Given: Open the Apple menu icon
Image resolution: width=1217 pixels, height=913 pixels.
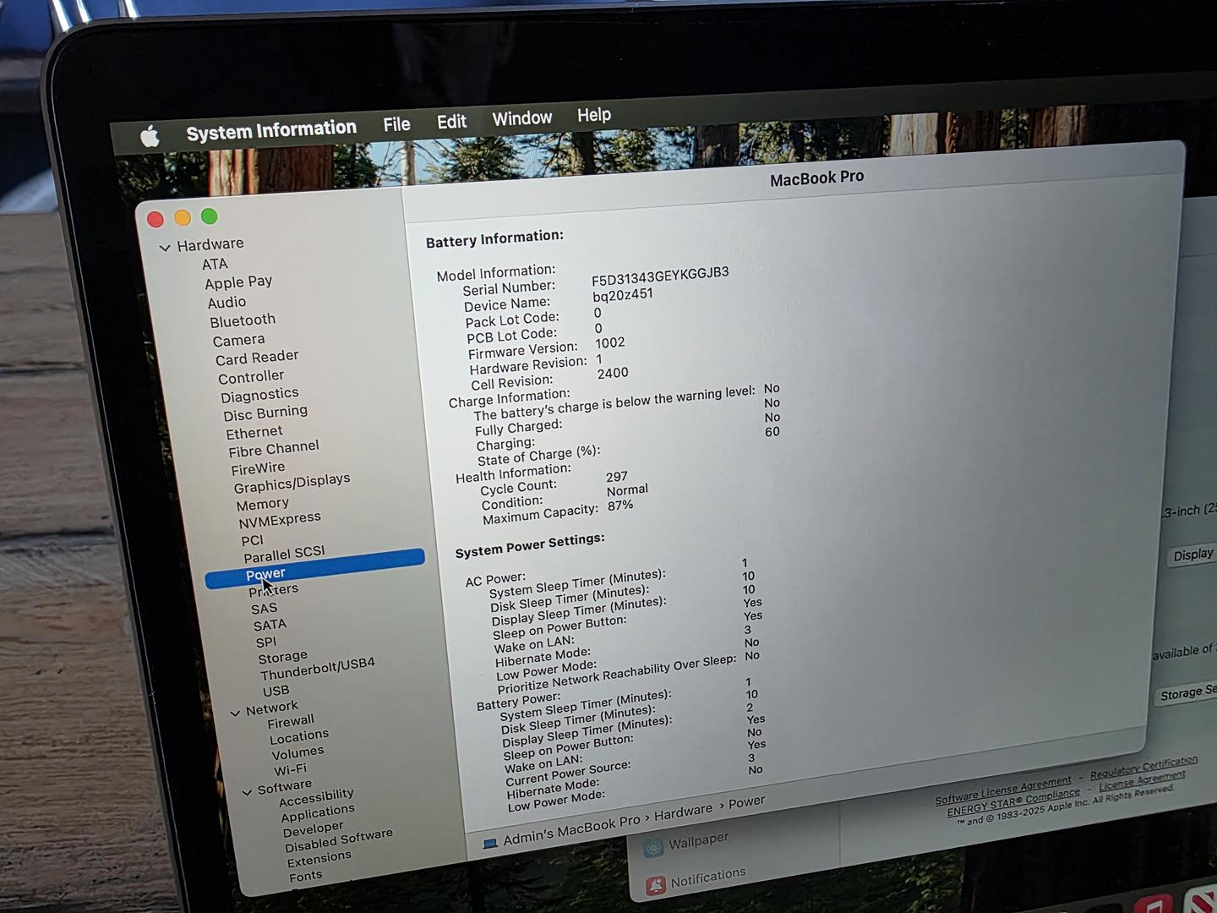Looking at the screenshot, I should (150, 136).
